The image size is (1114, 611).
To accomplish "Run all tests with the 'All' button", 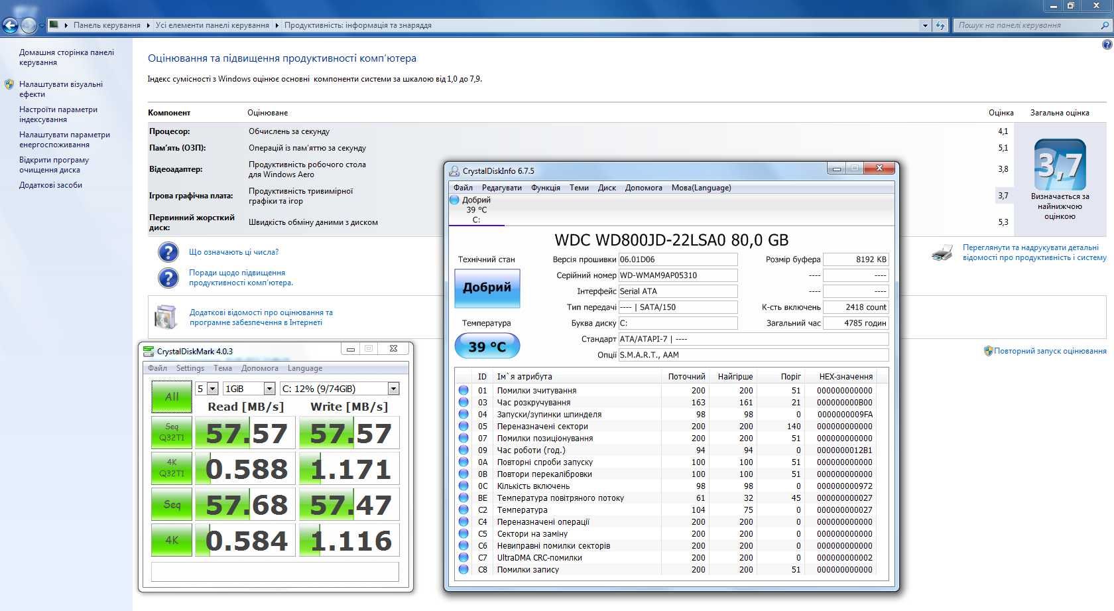I will point(172,397).
